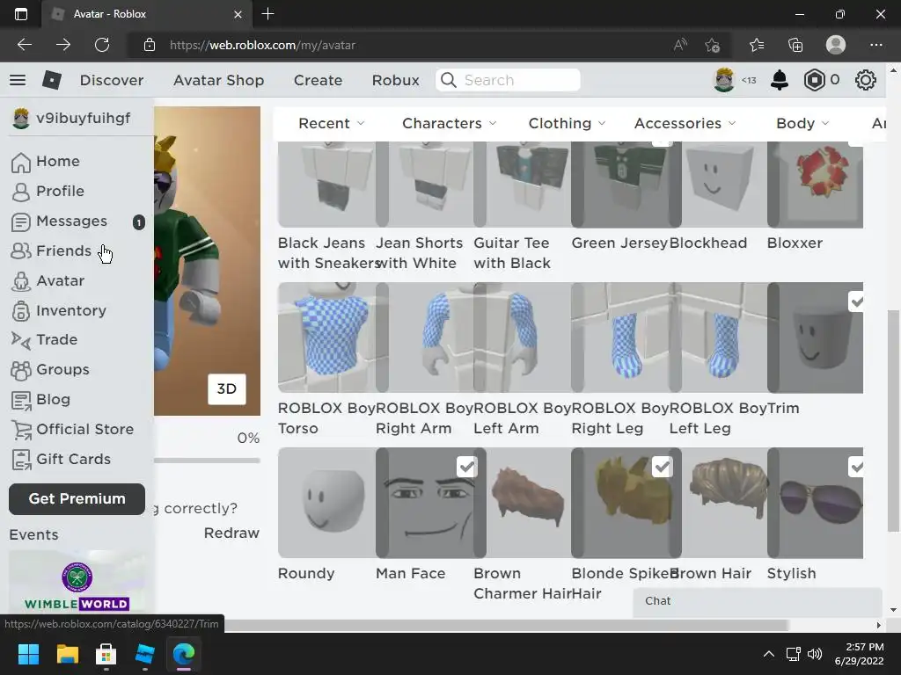Click the Friends icon in sidebar

coord(21,250)
